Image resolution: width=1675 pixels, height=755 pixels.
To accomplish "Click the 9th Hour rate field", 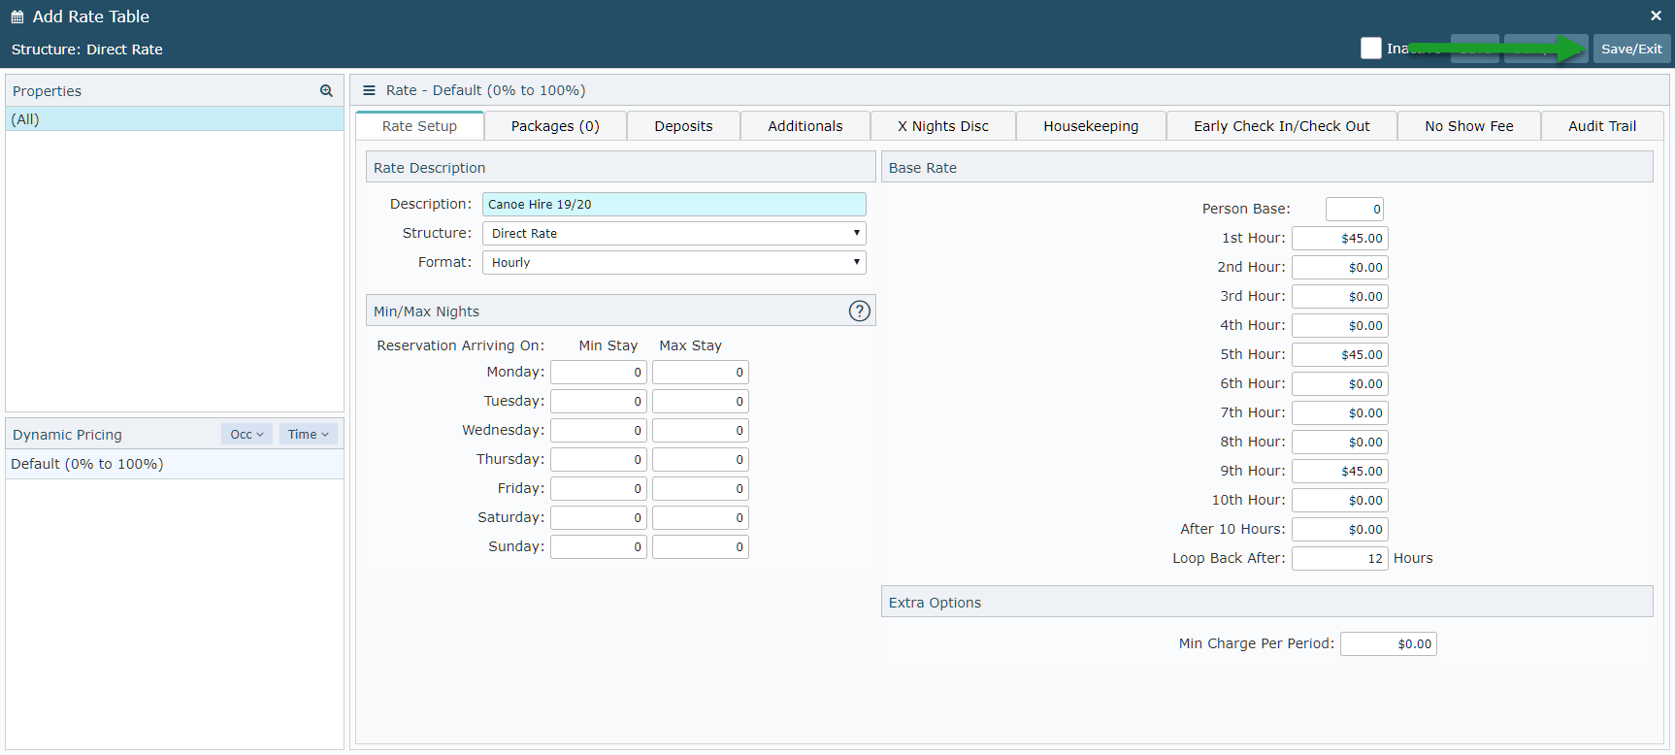I will point(1339,472).
